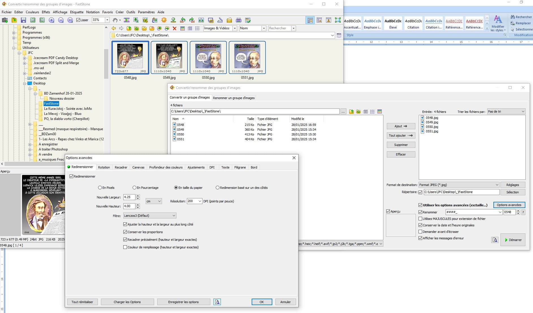This screenshot has height=313, width=533.
Task: Open Trier les fichiers par dropdown
Action: (x=506, y=111)
